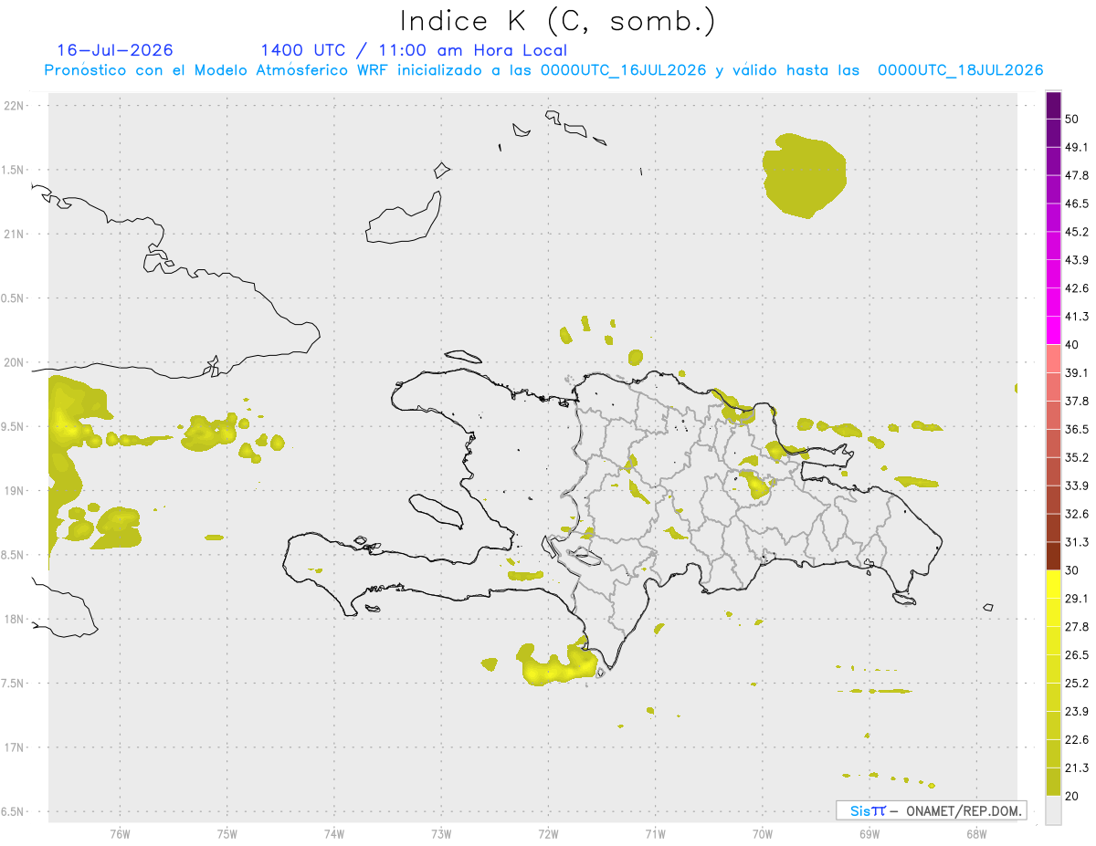
Task: Click the '37.8' color scale value
Action: point(1077,402)
